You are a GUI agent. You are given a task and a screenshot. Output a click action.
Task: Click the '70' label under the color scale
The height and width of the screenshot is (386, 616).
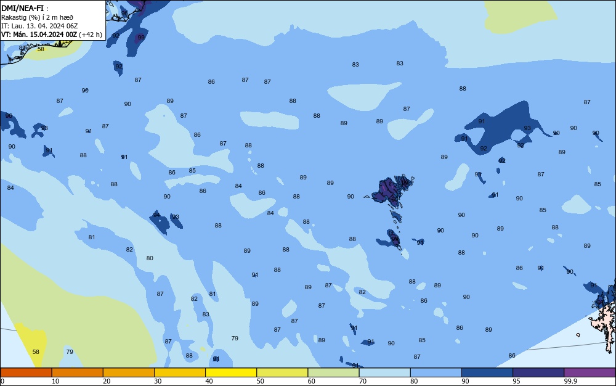point(363,381)
